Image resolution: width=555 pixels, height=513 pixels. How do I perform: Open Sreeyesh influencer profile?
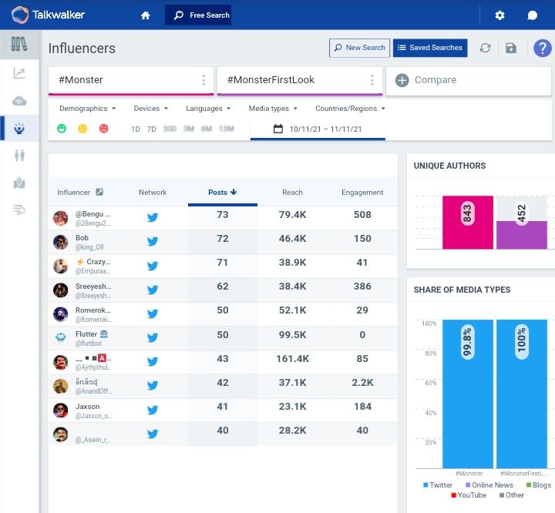[x=92, y=290]
